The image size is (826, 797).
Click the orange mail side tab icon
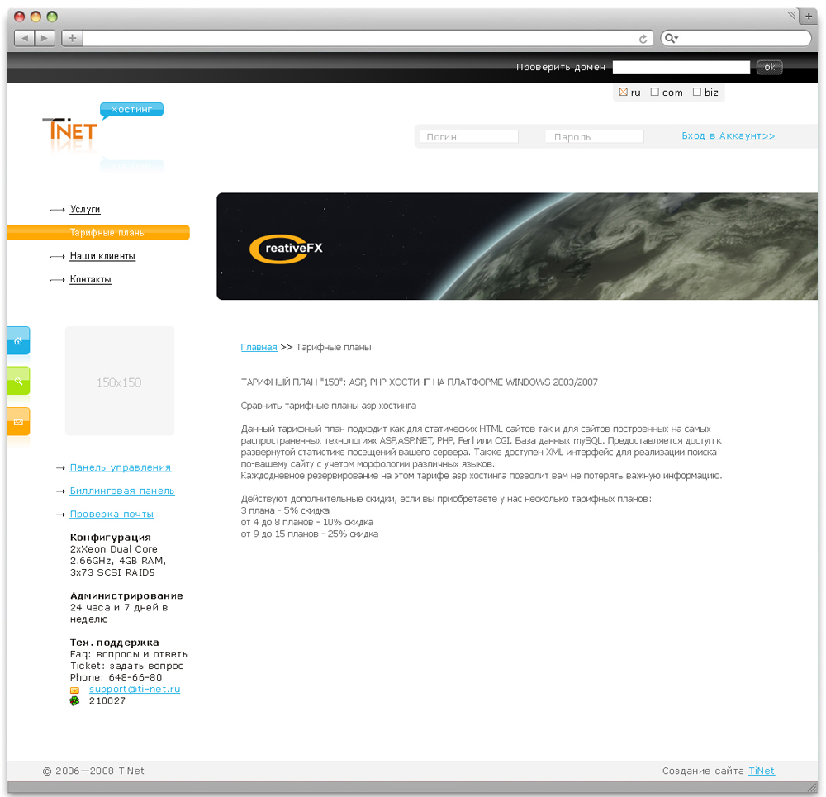click(18, 421)
